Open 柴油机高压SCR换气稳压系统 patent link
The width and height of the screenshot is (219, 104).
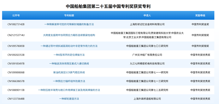69,72
